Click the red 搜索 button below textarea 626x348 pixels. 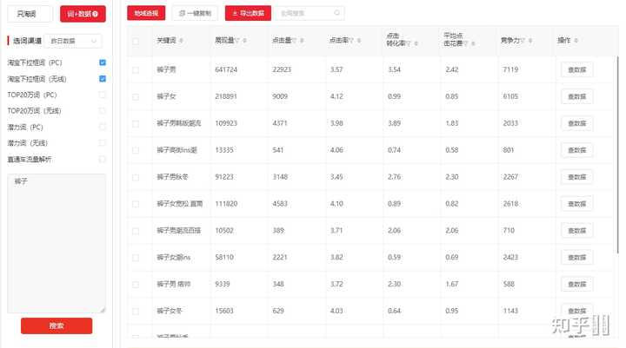click(x=57, y=325)
